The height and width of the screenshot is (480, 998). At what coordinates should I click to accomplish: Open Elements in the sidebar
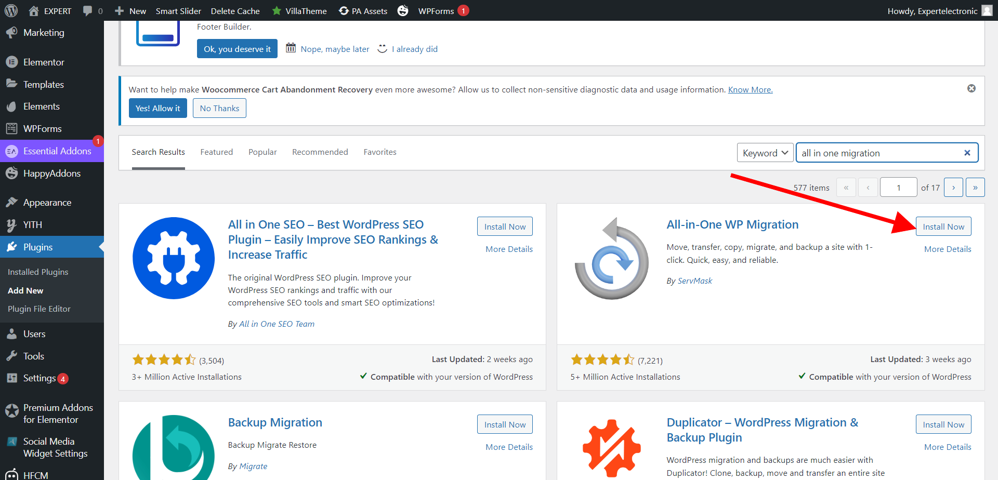(x=52, y=106)
